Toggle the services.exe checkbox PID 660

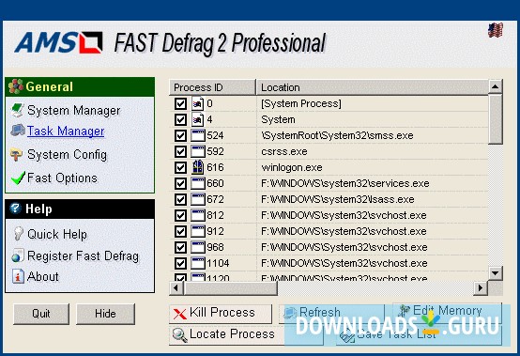pos(180,183)
